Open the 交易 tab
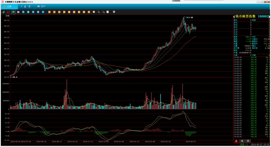271x147 pixels. (9, 7)
